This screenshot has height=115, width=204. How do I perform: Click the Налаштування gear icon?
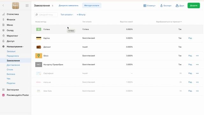coord(4,46)
